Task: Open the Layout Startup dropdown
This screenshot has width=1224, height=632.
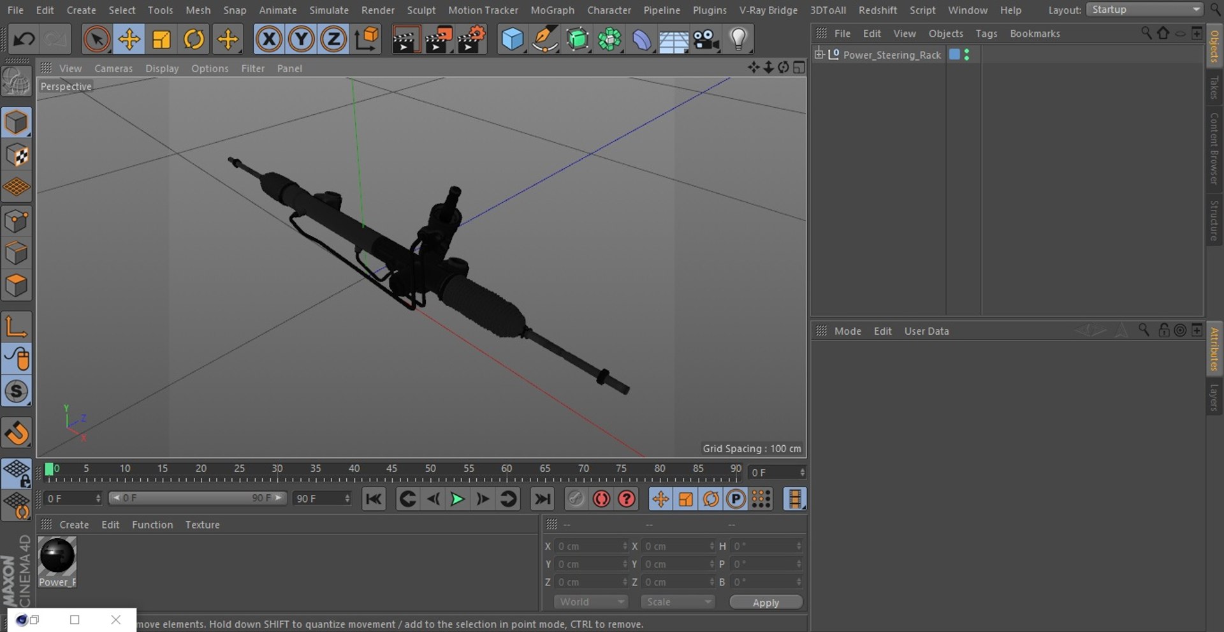Action: tap(1144, 10)
